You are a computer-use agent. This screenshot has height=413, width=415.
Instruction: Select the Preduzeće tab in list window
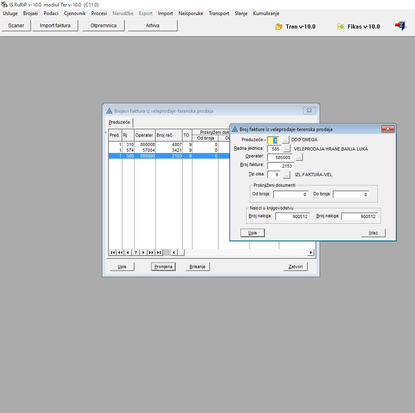(x=119, y=122)
